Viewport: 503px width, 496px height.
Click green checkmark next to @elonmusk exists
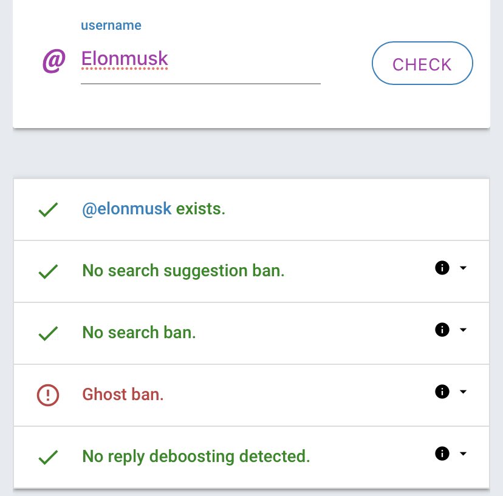point(48,210)
